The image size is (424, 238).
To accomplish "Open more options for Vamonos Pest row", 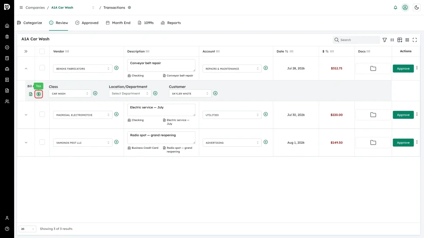I will coord(417,142).
